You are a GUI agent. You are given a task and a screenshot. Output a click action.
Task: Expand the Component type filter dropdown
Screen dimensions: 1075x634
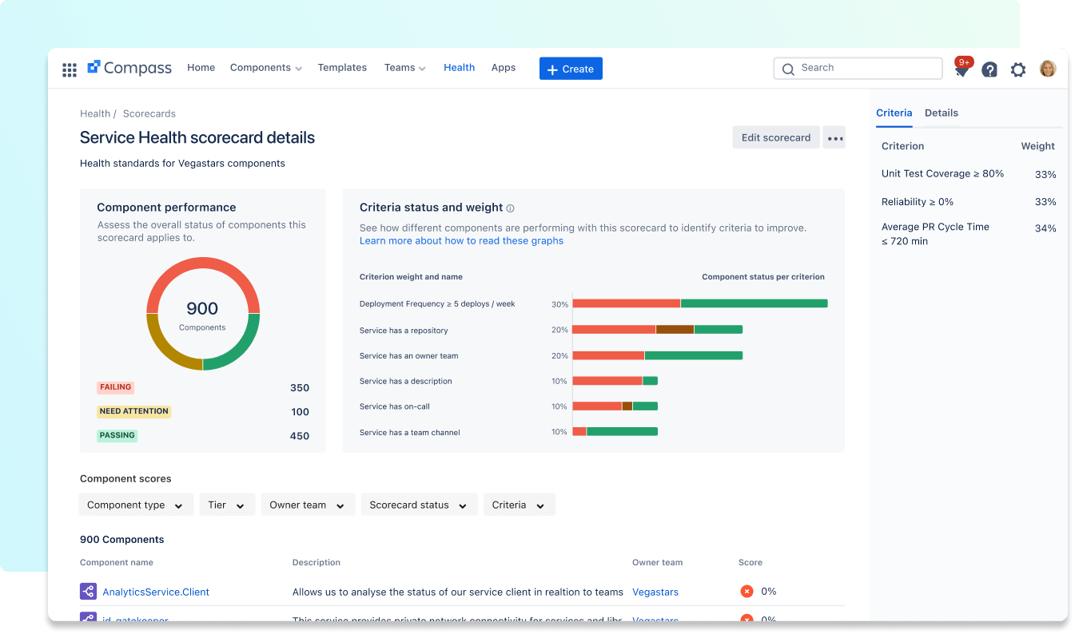(x=136, y=505)
